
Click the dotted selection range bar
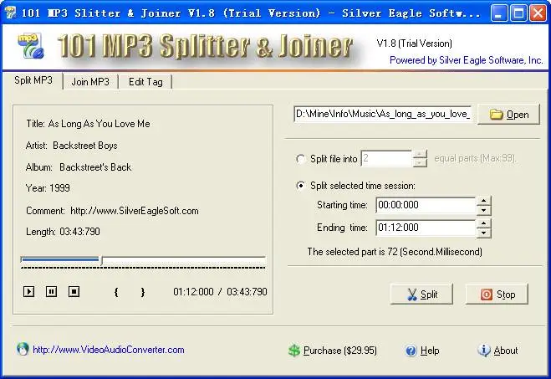pyautogui.click(x=143, y=268)
